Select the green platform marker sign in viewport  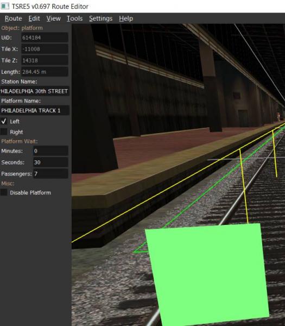pos(207,273)
